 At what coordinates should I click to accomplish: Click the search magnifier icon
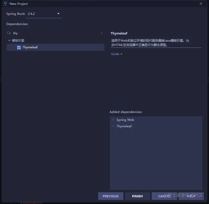pos(9,33)
